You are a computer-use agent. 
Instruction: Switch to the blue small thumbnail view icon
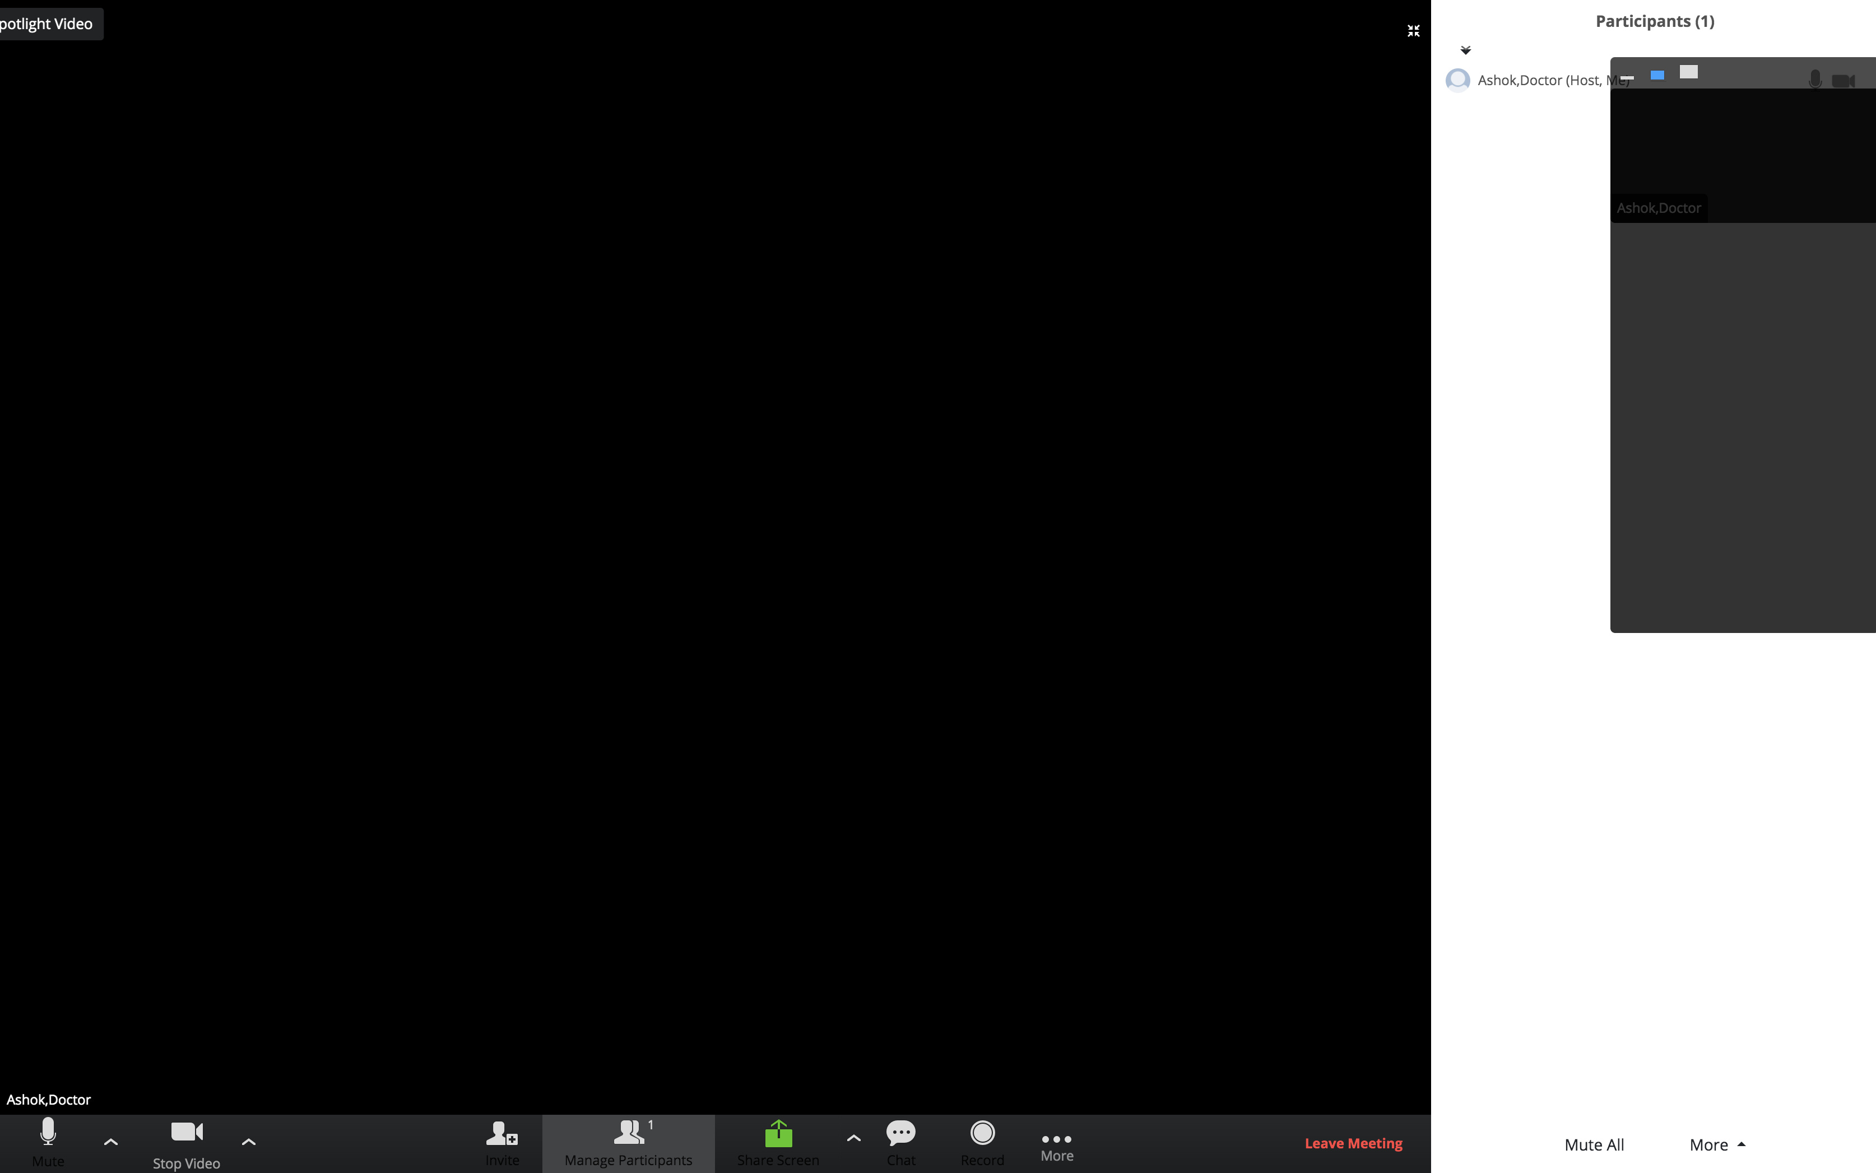pos(1657,75)
